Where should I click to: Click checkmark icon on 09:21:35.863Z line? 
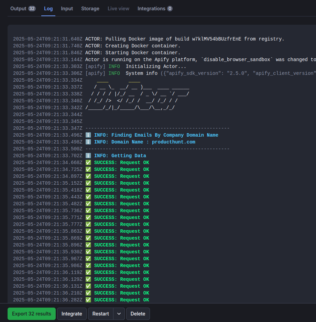tap(88, 231)
